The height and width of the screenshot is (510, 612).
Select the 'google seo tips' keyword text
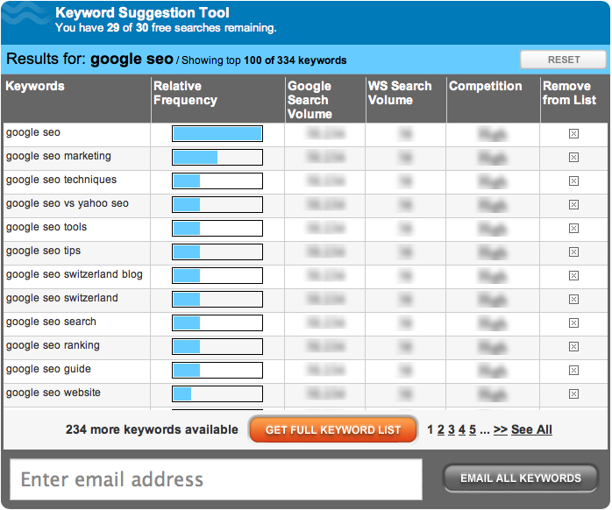click(43, 251)
